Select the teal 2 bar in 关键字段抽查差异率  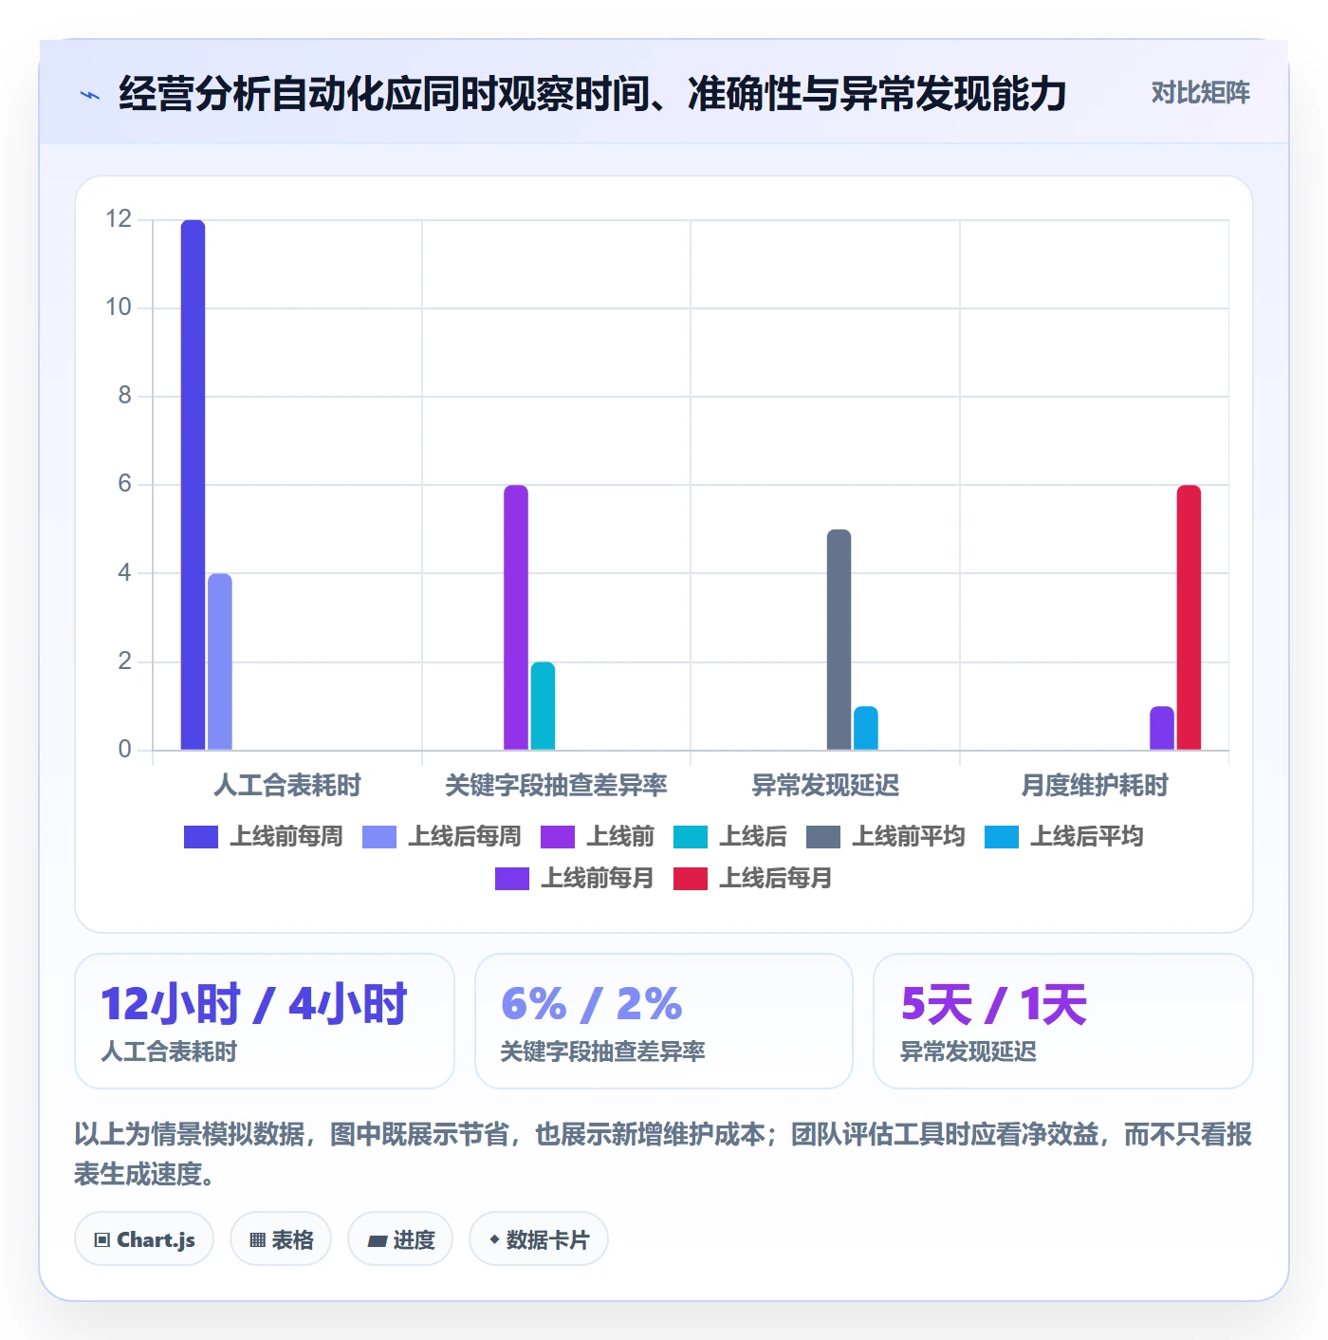click(543, 706)
